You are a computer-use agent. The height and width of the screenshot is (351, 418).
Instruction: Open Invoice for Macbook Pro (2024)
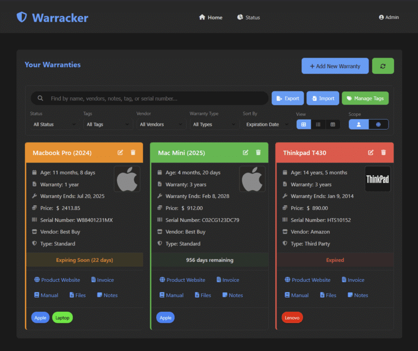[103, 280]
